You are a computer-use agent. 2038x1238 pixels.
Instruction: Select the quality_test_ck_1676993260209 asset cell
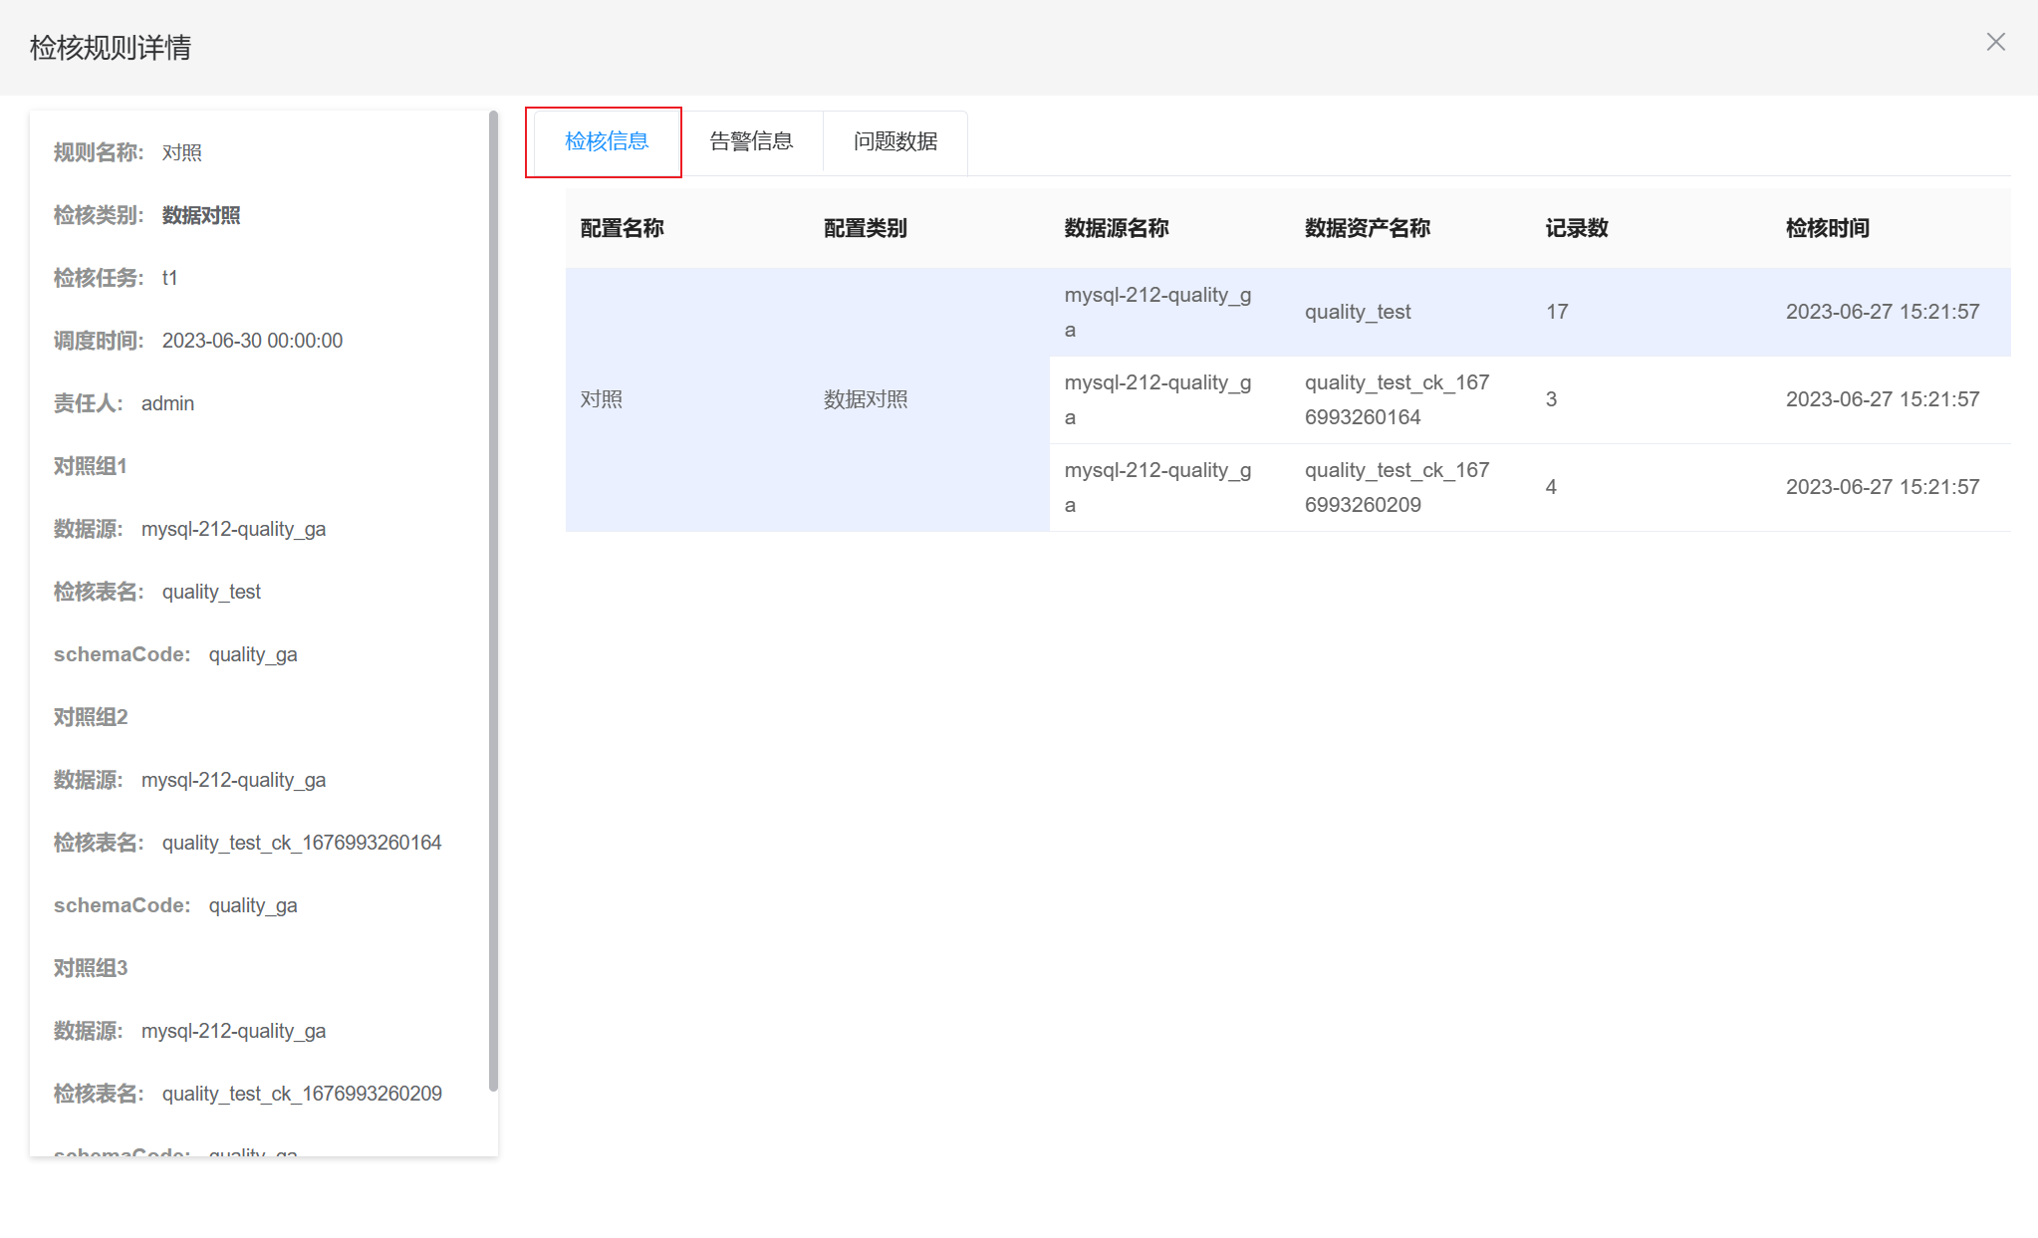[1397, 487]
